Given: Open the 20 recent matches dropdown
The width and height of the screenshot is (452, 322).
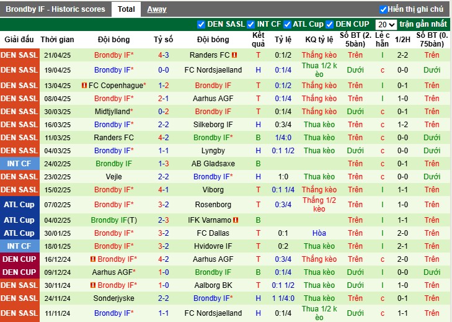Looking at the screenshot, I should (x=386, y=25).
